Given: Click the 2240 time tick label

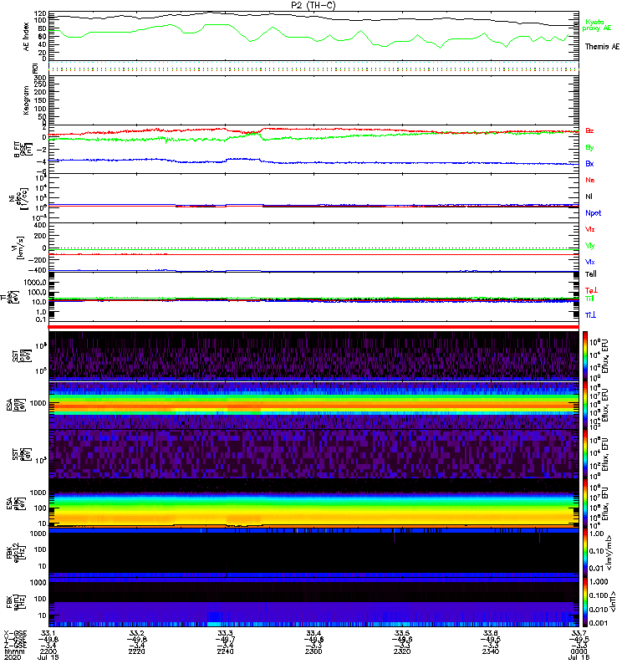Looking at the screenshot, I should click(225, 651).
